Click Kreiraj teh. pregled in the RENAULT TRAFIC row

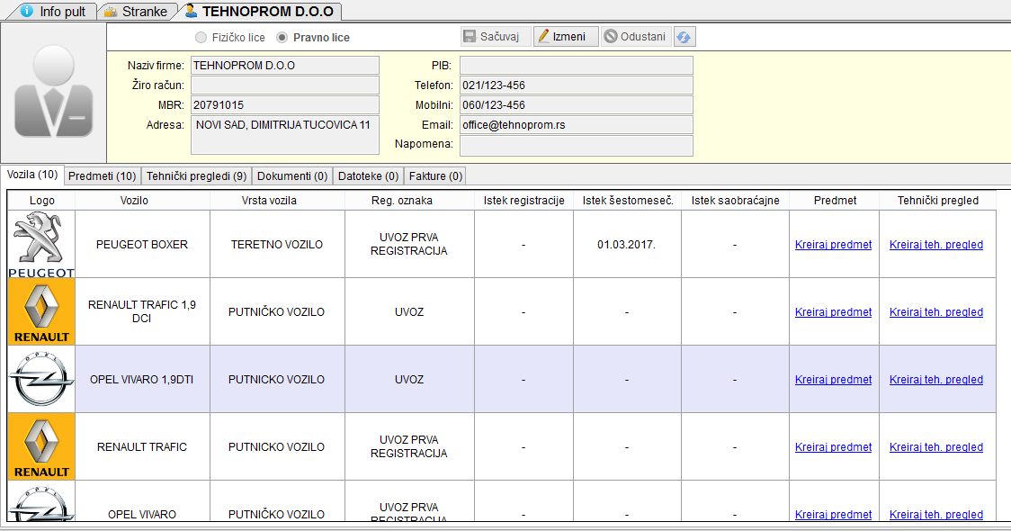pos(936,447)
